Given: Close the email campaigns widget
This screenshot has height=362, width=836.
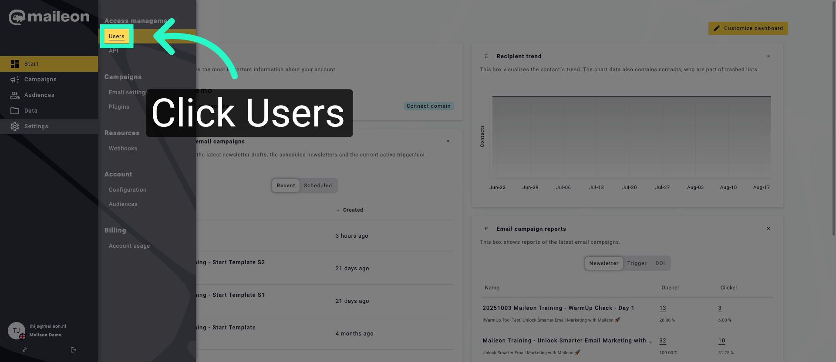Looking at the screenshot, I should pyautogui.click(x=448, y=141).
